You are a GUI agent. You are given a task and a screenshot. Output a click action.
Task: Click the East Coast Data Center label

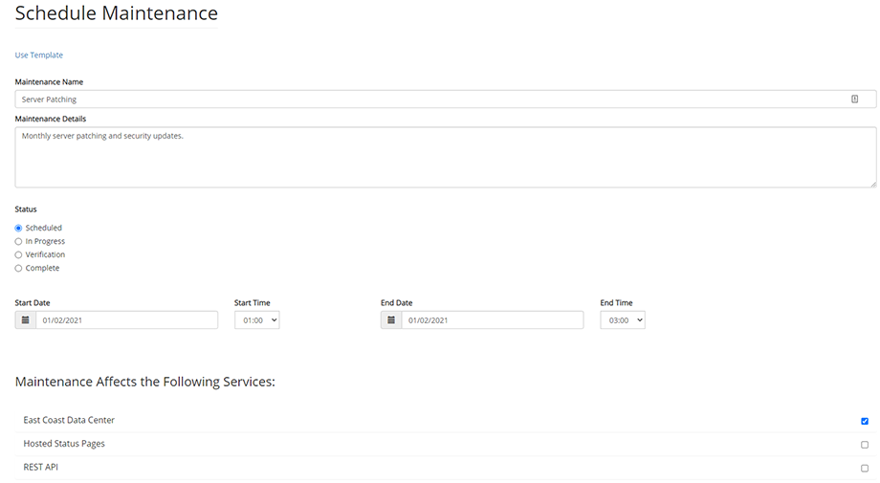click(69, 420)
